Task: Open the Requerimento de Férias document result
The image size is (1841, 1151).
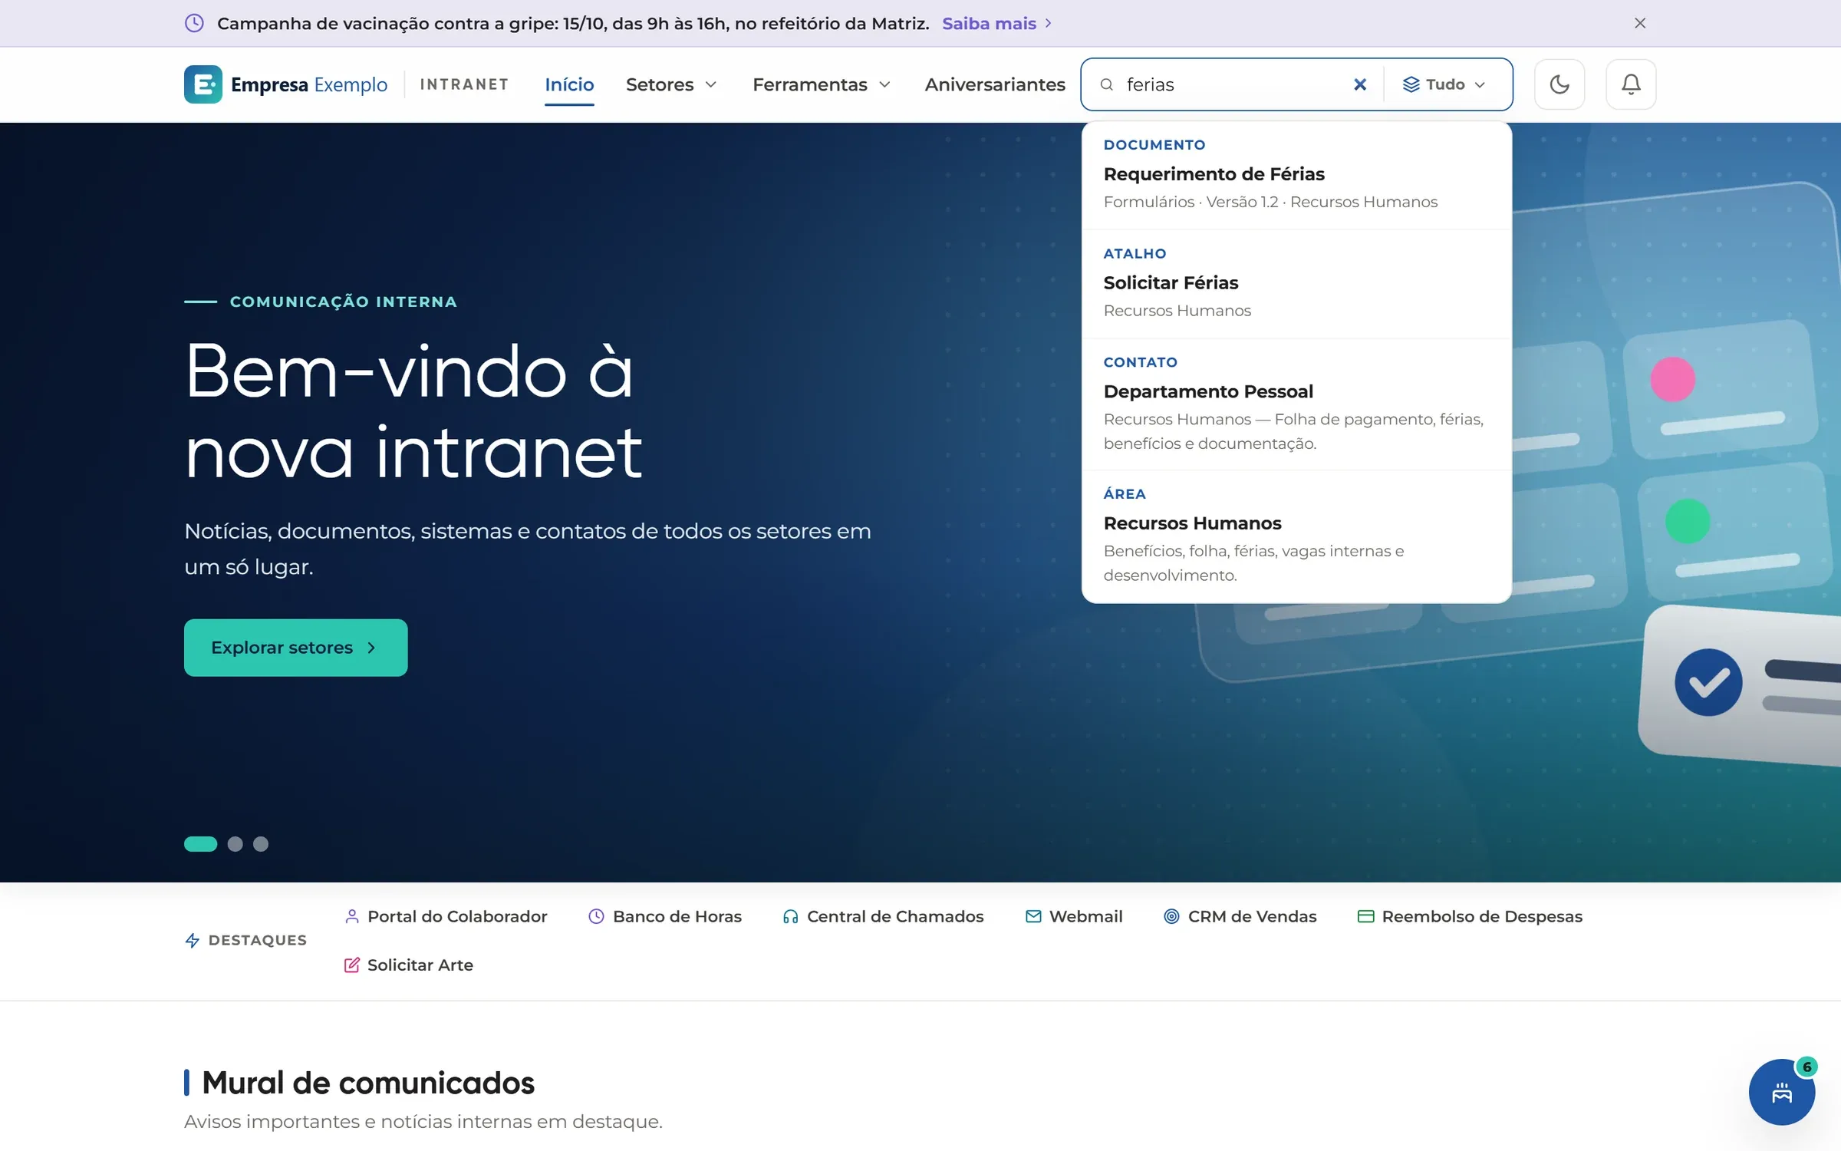Action: click(x=1296, y=175)
